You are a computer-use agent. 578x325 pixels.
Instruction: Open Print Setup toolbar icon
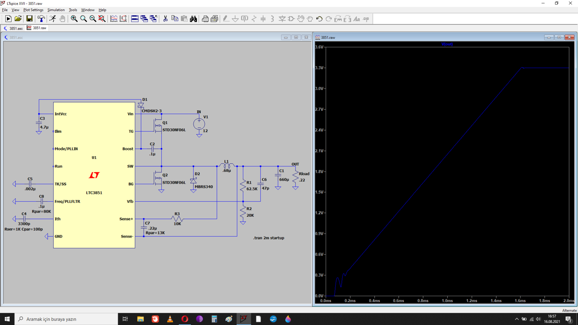pos(215,18)
